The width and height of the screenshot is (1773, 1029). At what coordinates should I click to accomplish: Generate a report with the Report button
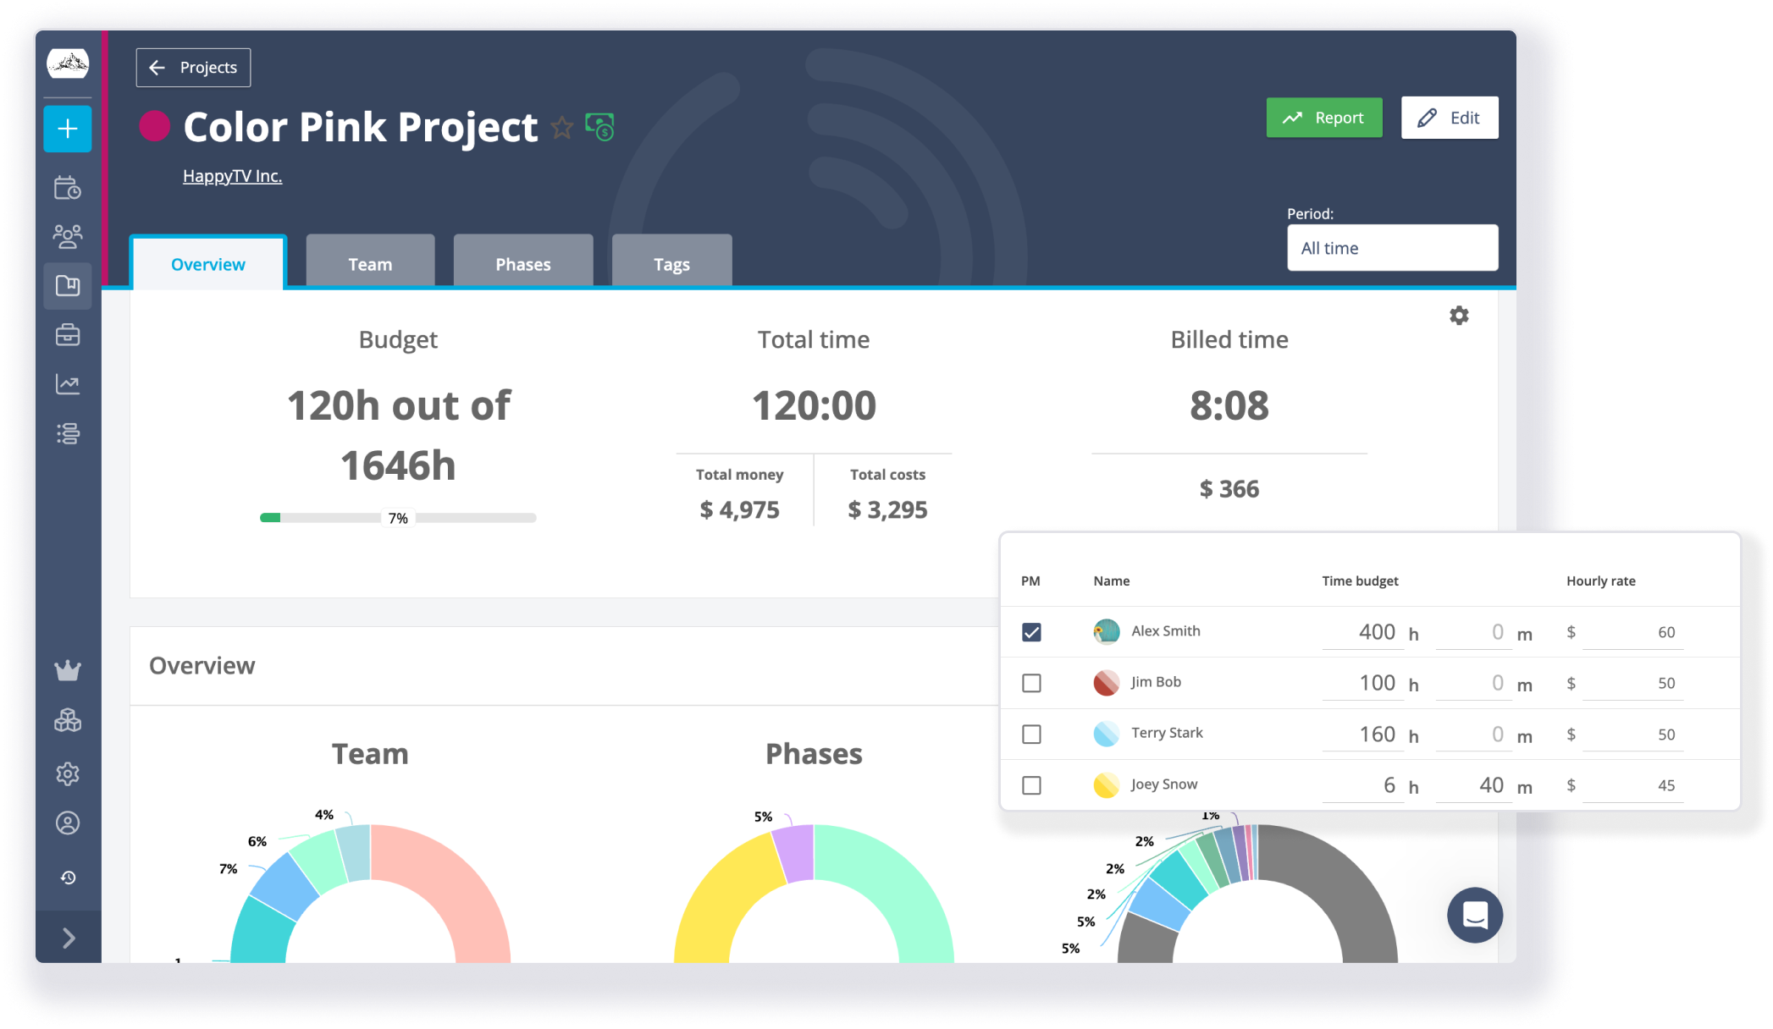coord(1323,118)
